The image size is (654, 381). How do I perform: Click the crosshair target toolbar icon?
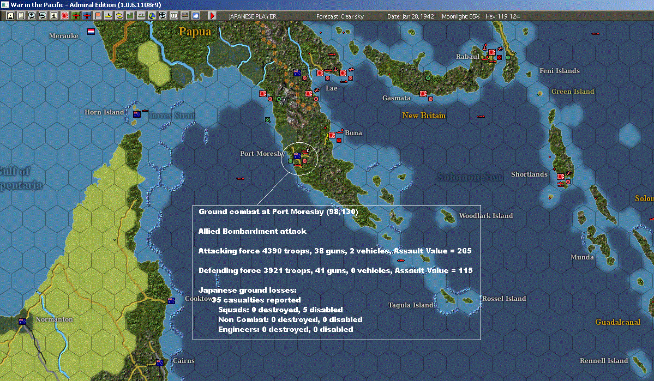pos(163,16)
